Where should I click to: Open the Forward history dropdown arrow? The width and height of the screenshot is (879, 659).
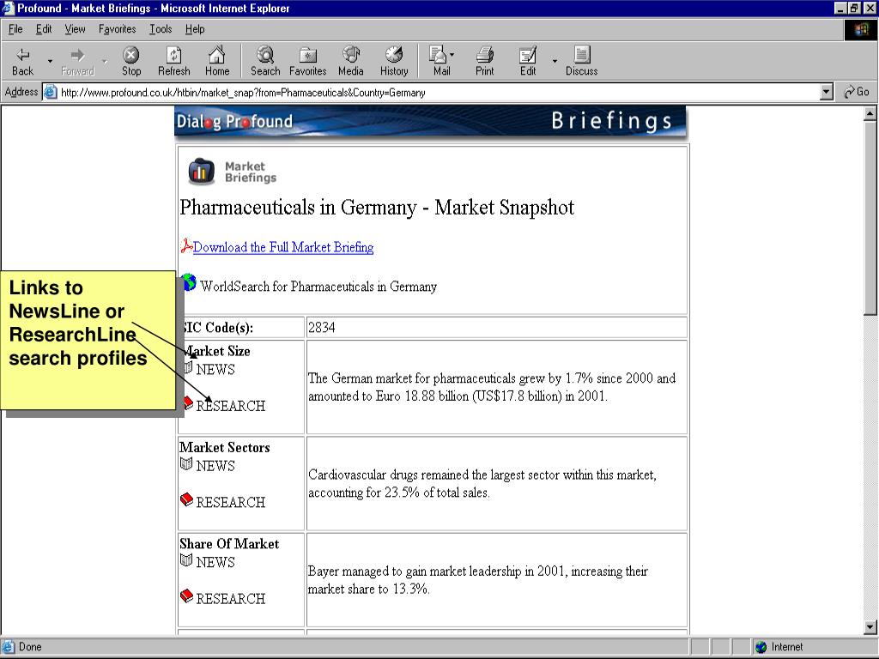tap(105, 61)
